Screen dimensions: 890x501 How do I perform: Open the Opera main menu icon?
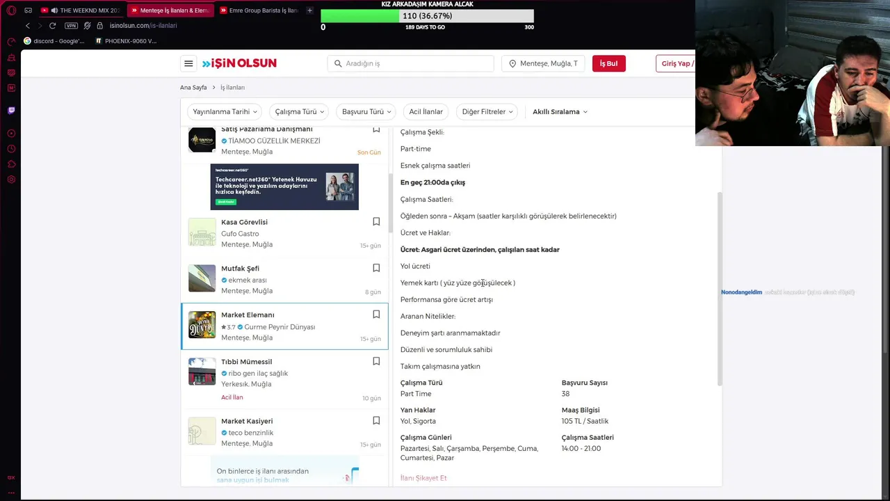(11, 10)
